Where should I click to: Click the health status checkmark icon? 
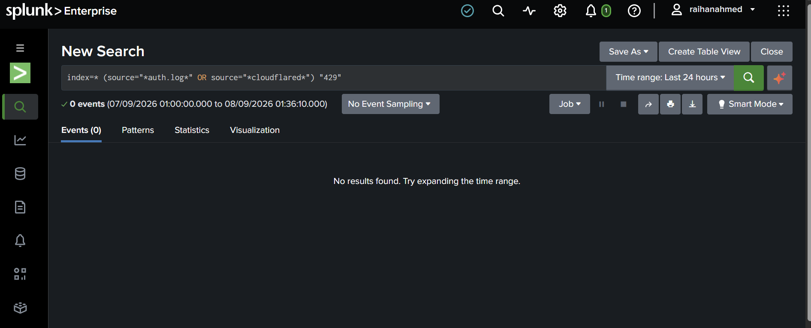[467, 11]
